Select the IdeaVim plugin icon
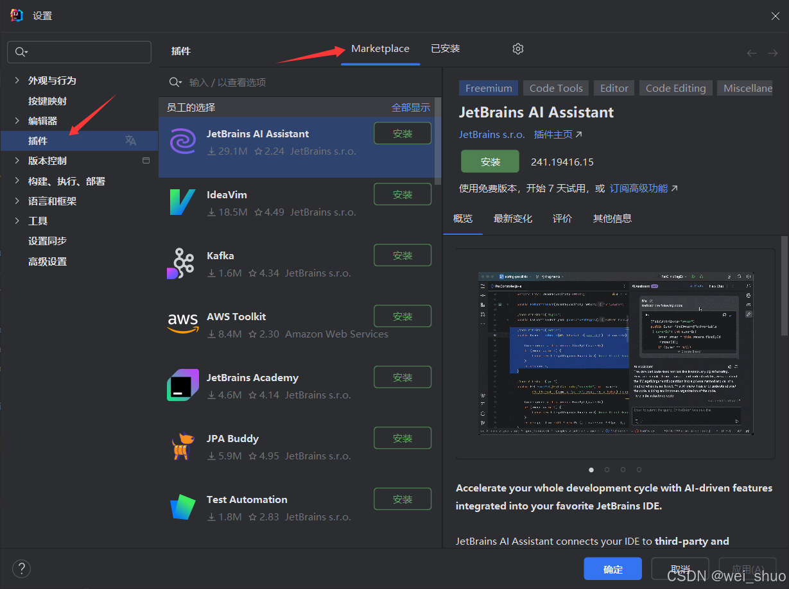This screenshot has height=589, width=789. pos(183,202)
